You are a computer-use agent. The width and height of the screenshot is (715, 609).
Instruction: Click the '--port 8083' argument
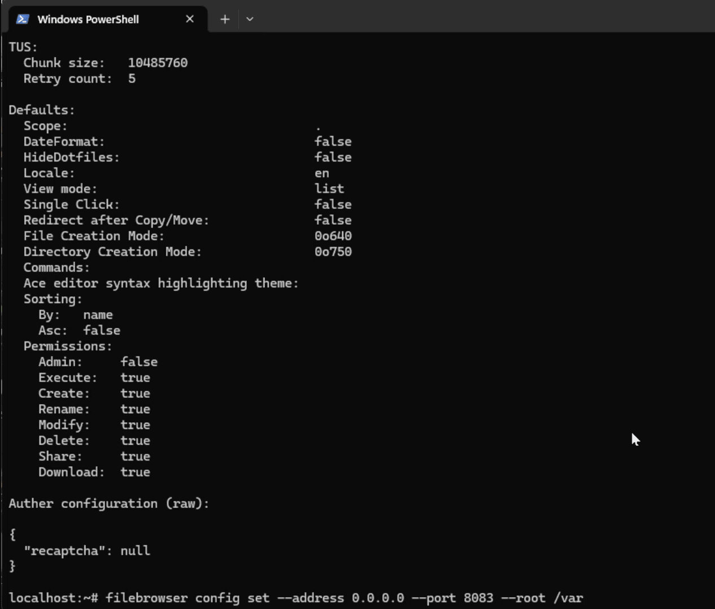[452, 598]
